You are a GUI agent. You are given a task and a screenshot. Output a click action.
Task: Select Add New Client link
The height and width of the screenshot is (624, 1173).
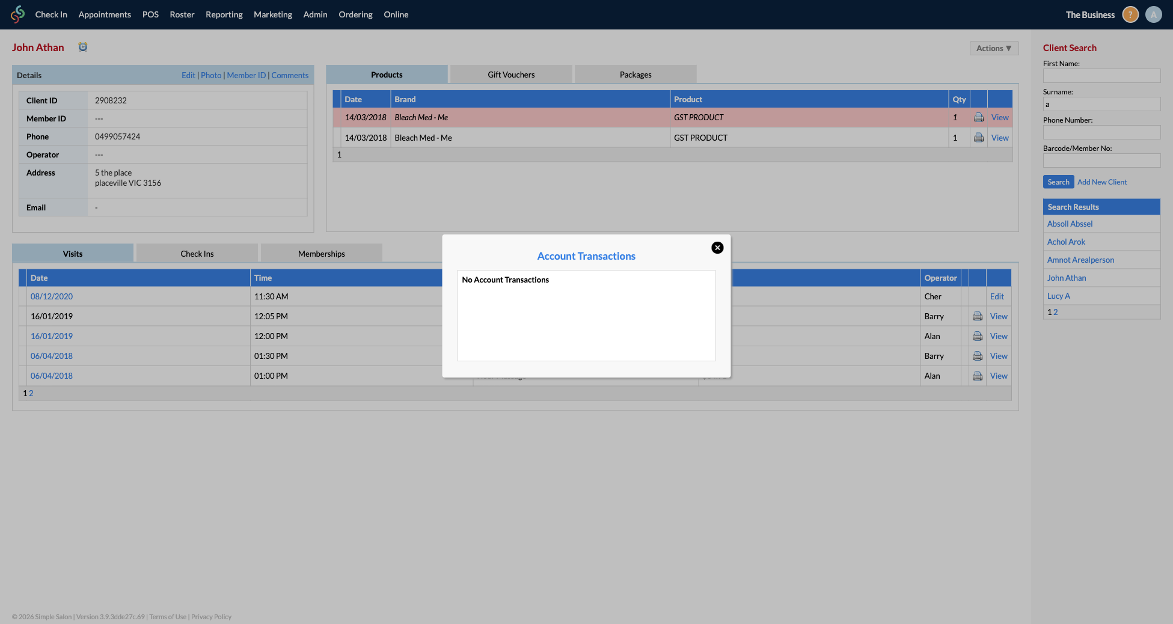[1101, 182]
